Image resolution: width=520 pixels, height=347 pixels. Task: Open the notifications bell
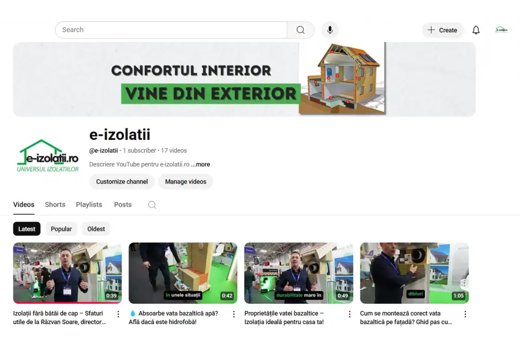(x=476, y=30)
